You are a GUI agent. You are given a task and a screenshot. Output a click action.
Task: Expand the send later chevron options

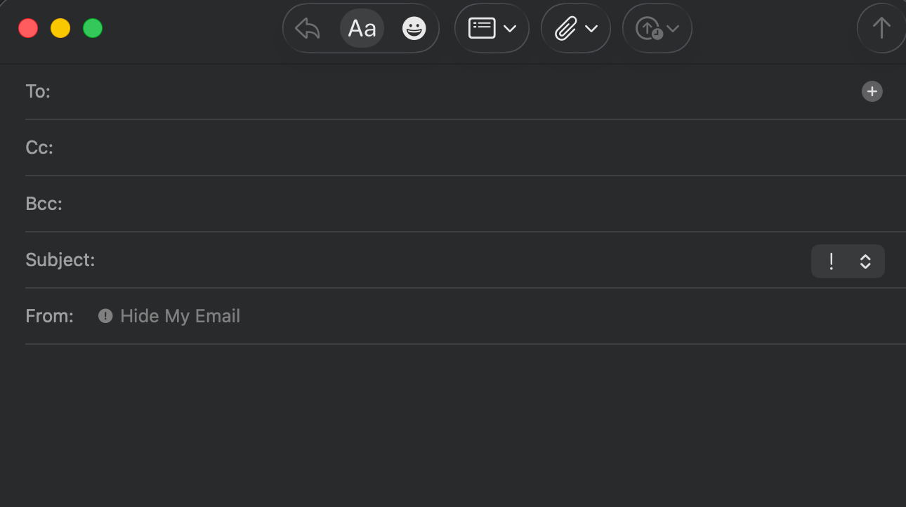point(673,29)
